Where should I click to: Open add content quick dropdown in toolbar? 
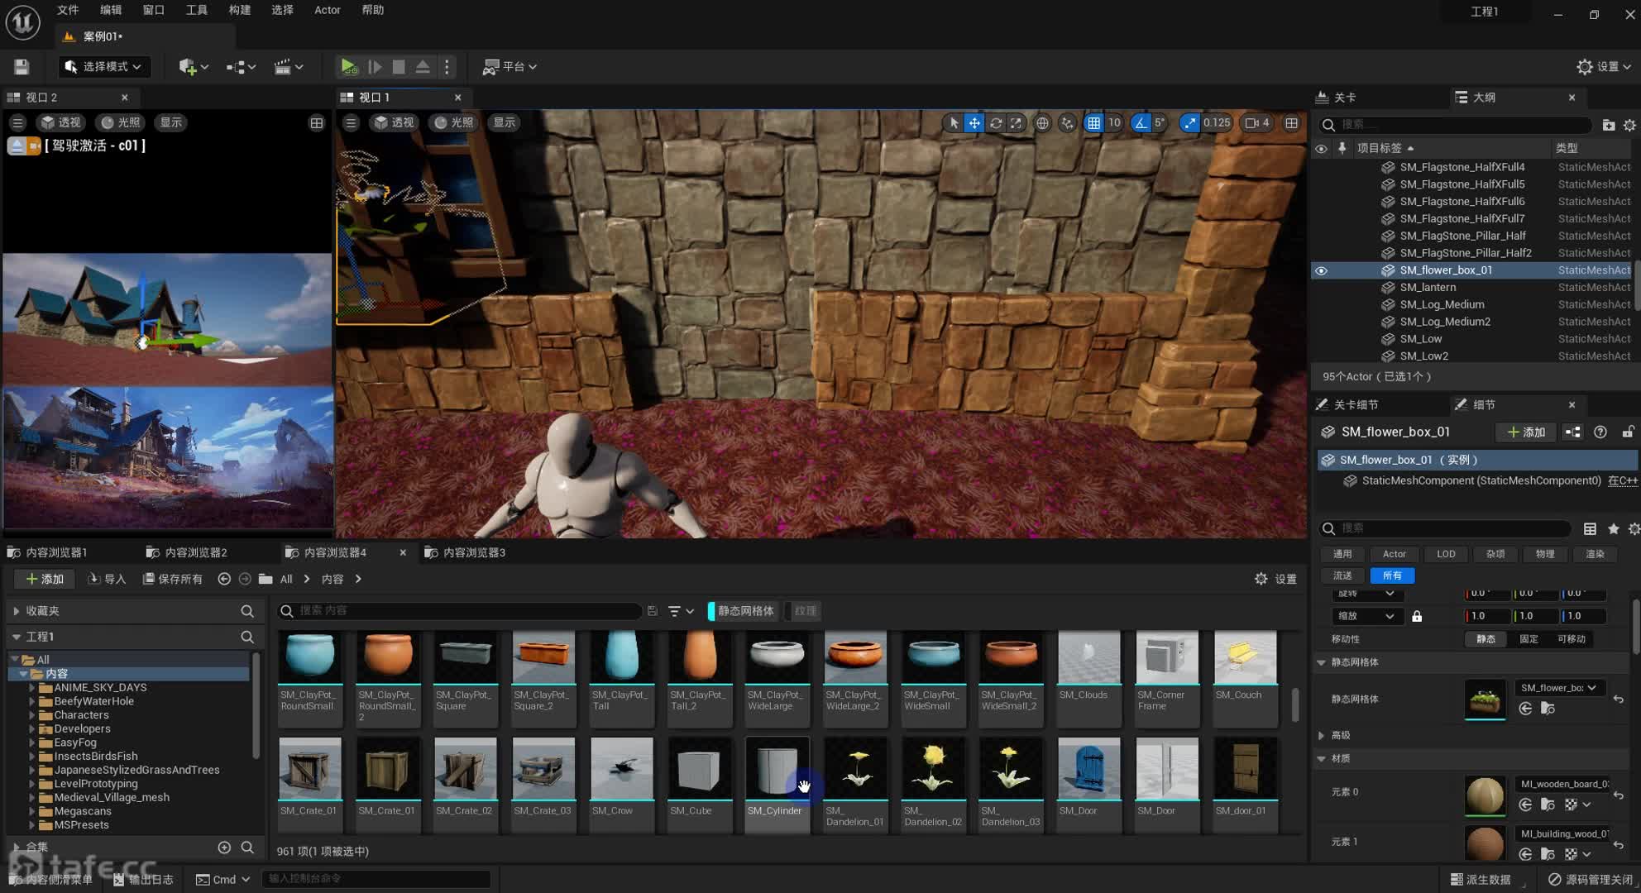[x=194, y=67]
